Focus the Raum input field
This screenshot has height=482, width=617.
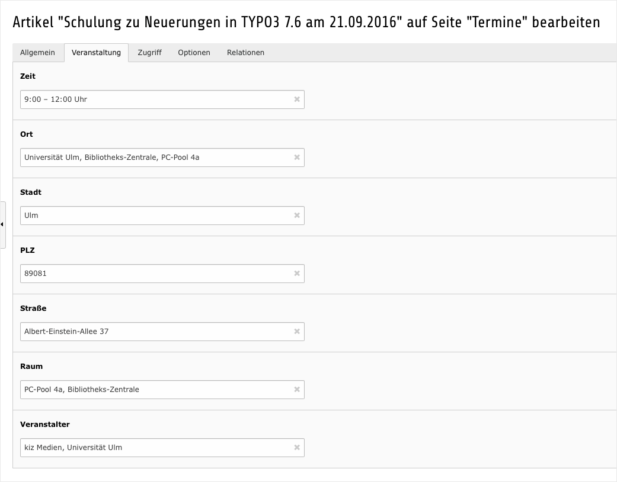[154, 390]
